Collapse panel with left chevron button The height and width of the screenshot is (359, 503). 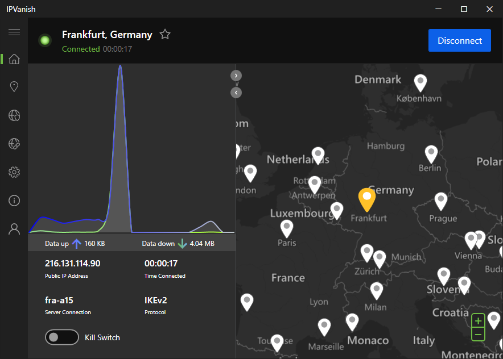(x=236, y=93)
